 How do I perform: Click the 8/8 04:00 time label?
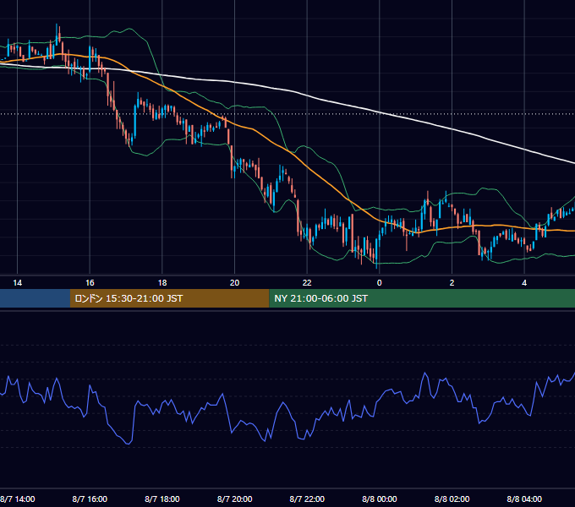tap(524, 499)
